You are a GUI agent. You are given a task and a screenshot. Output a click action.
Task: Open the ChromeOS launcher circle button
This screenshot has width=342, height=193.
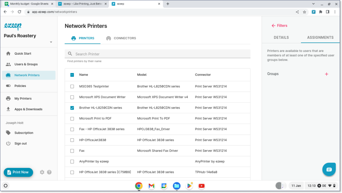coord(6,186)
